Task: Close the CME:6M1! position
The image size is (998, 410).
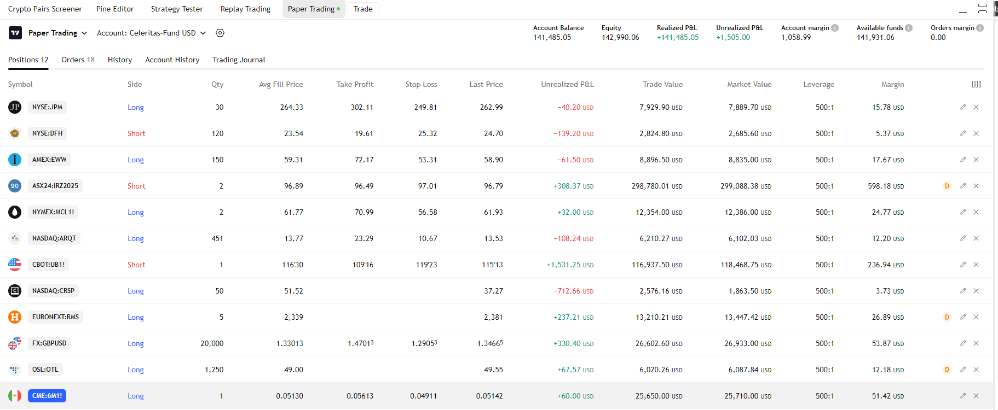Action: 976,396
